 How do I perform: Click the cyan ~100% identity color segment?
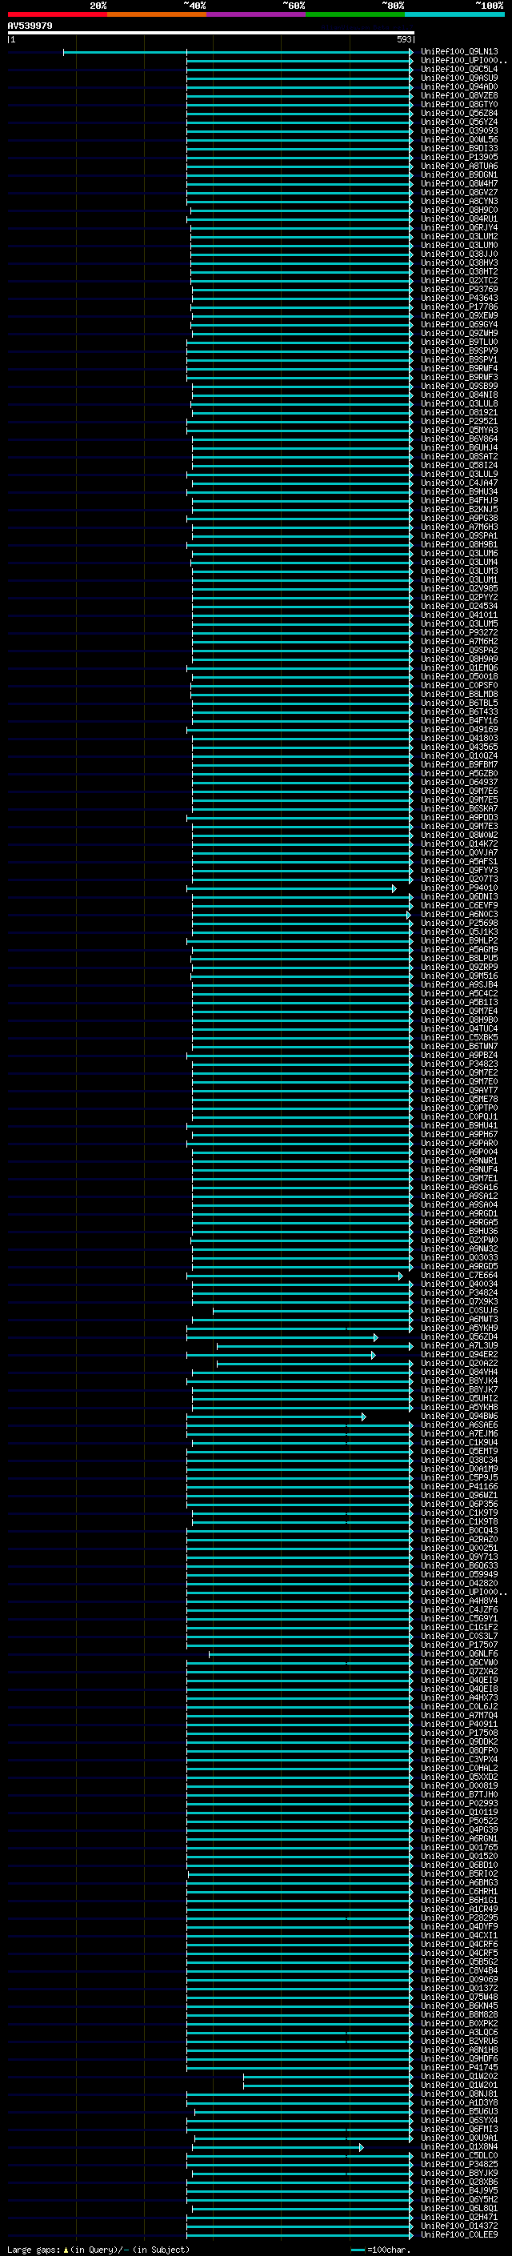455,14
